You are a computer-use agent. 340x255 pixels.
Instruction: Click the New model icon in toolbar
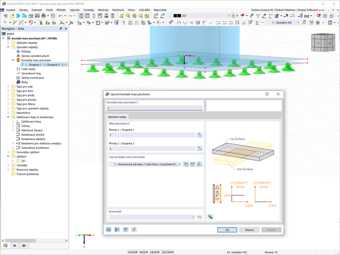pyautogui.click(x=6, y=16)
